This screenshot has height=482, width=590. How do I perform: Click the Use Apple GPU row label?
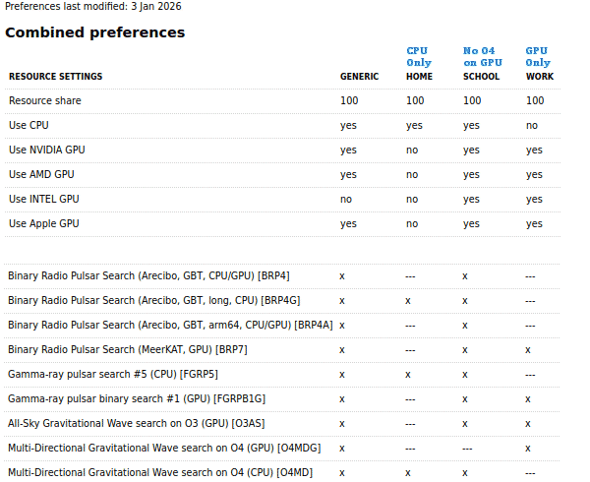43,224
